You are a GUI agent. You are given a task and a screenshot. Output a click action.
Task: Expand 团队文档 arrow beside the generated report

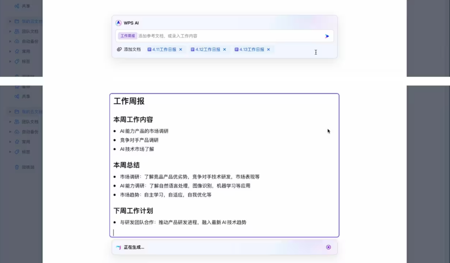[x=10, y=122]
